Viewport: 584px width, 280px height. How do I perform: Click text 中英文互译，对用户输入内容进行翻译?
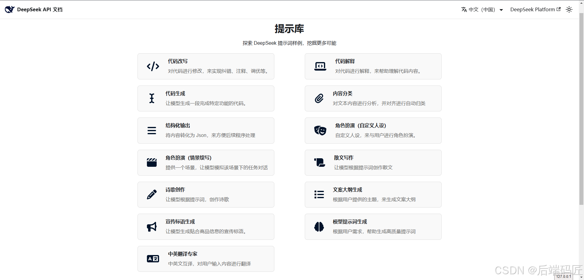click(209, 264)
